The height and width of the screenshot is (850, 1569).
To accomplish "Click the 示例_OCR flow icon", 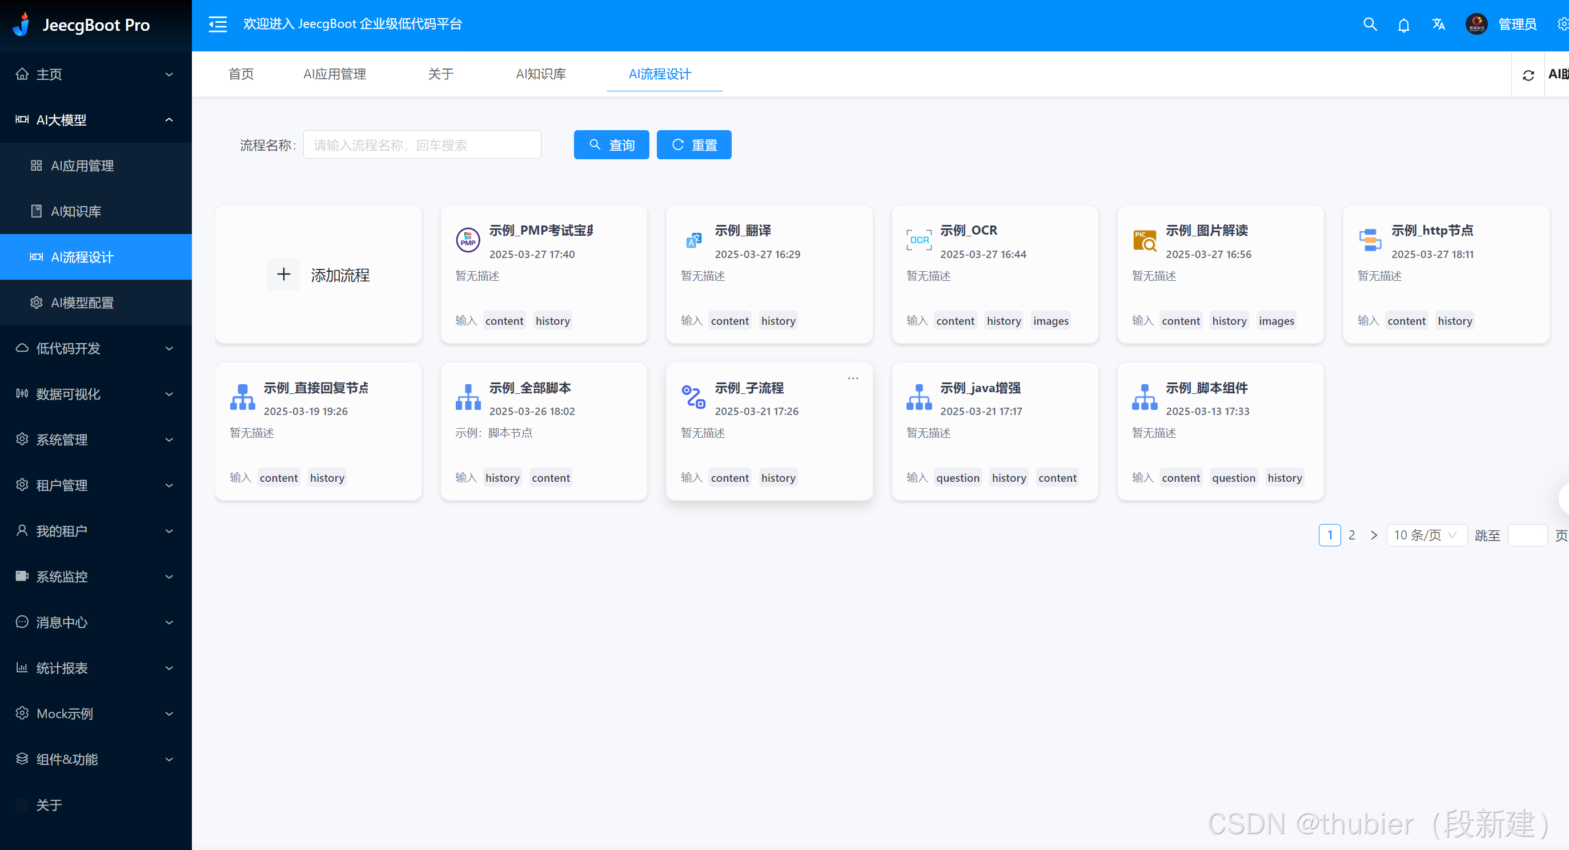I will click(x=918, y=240).
